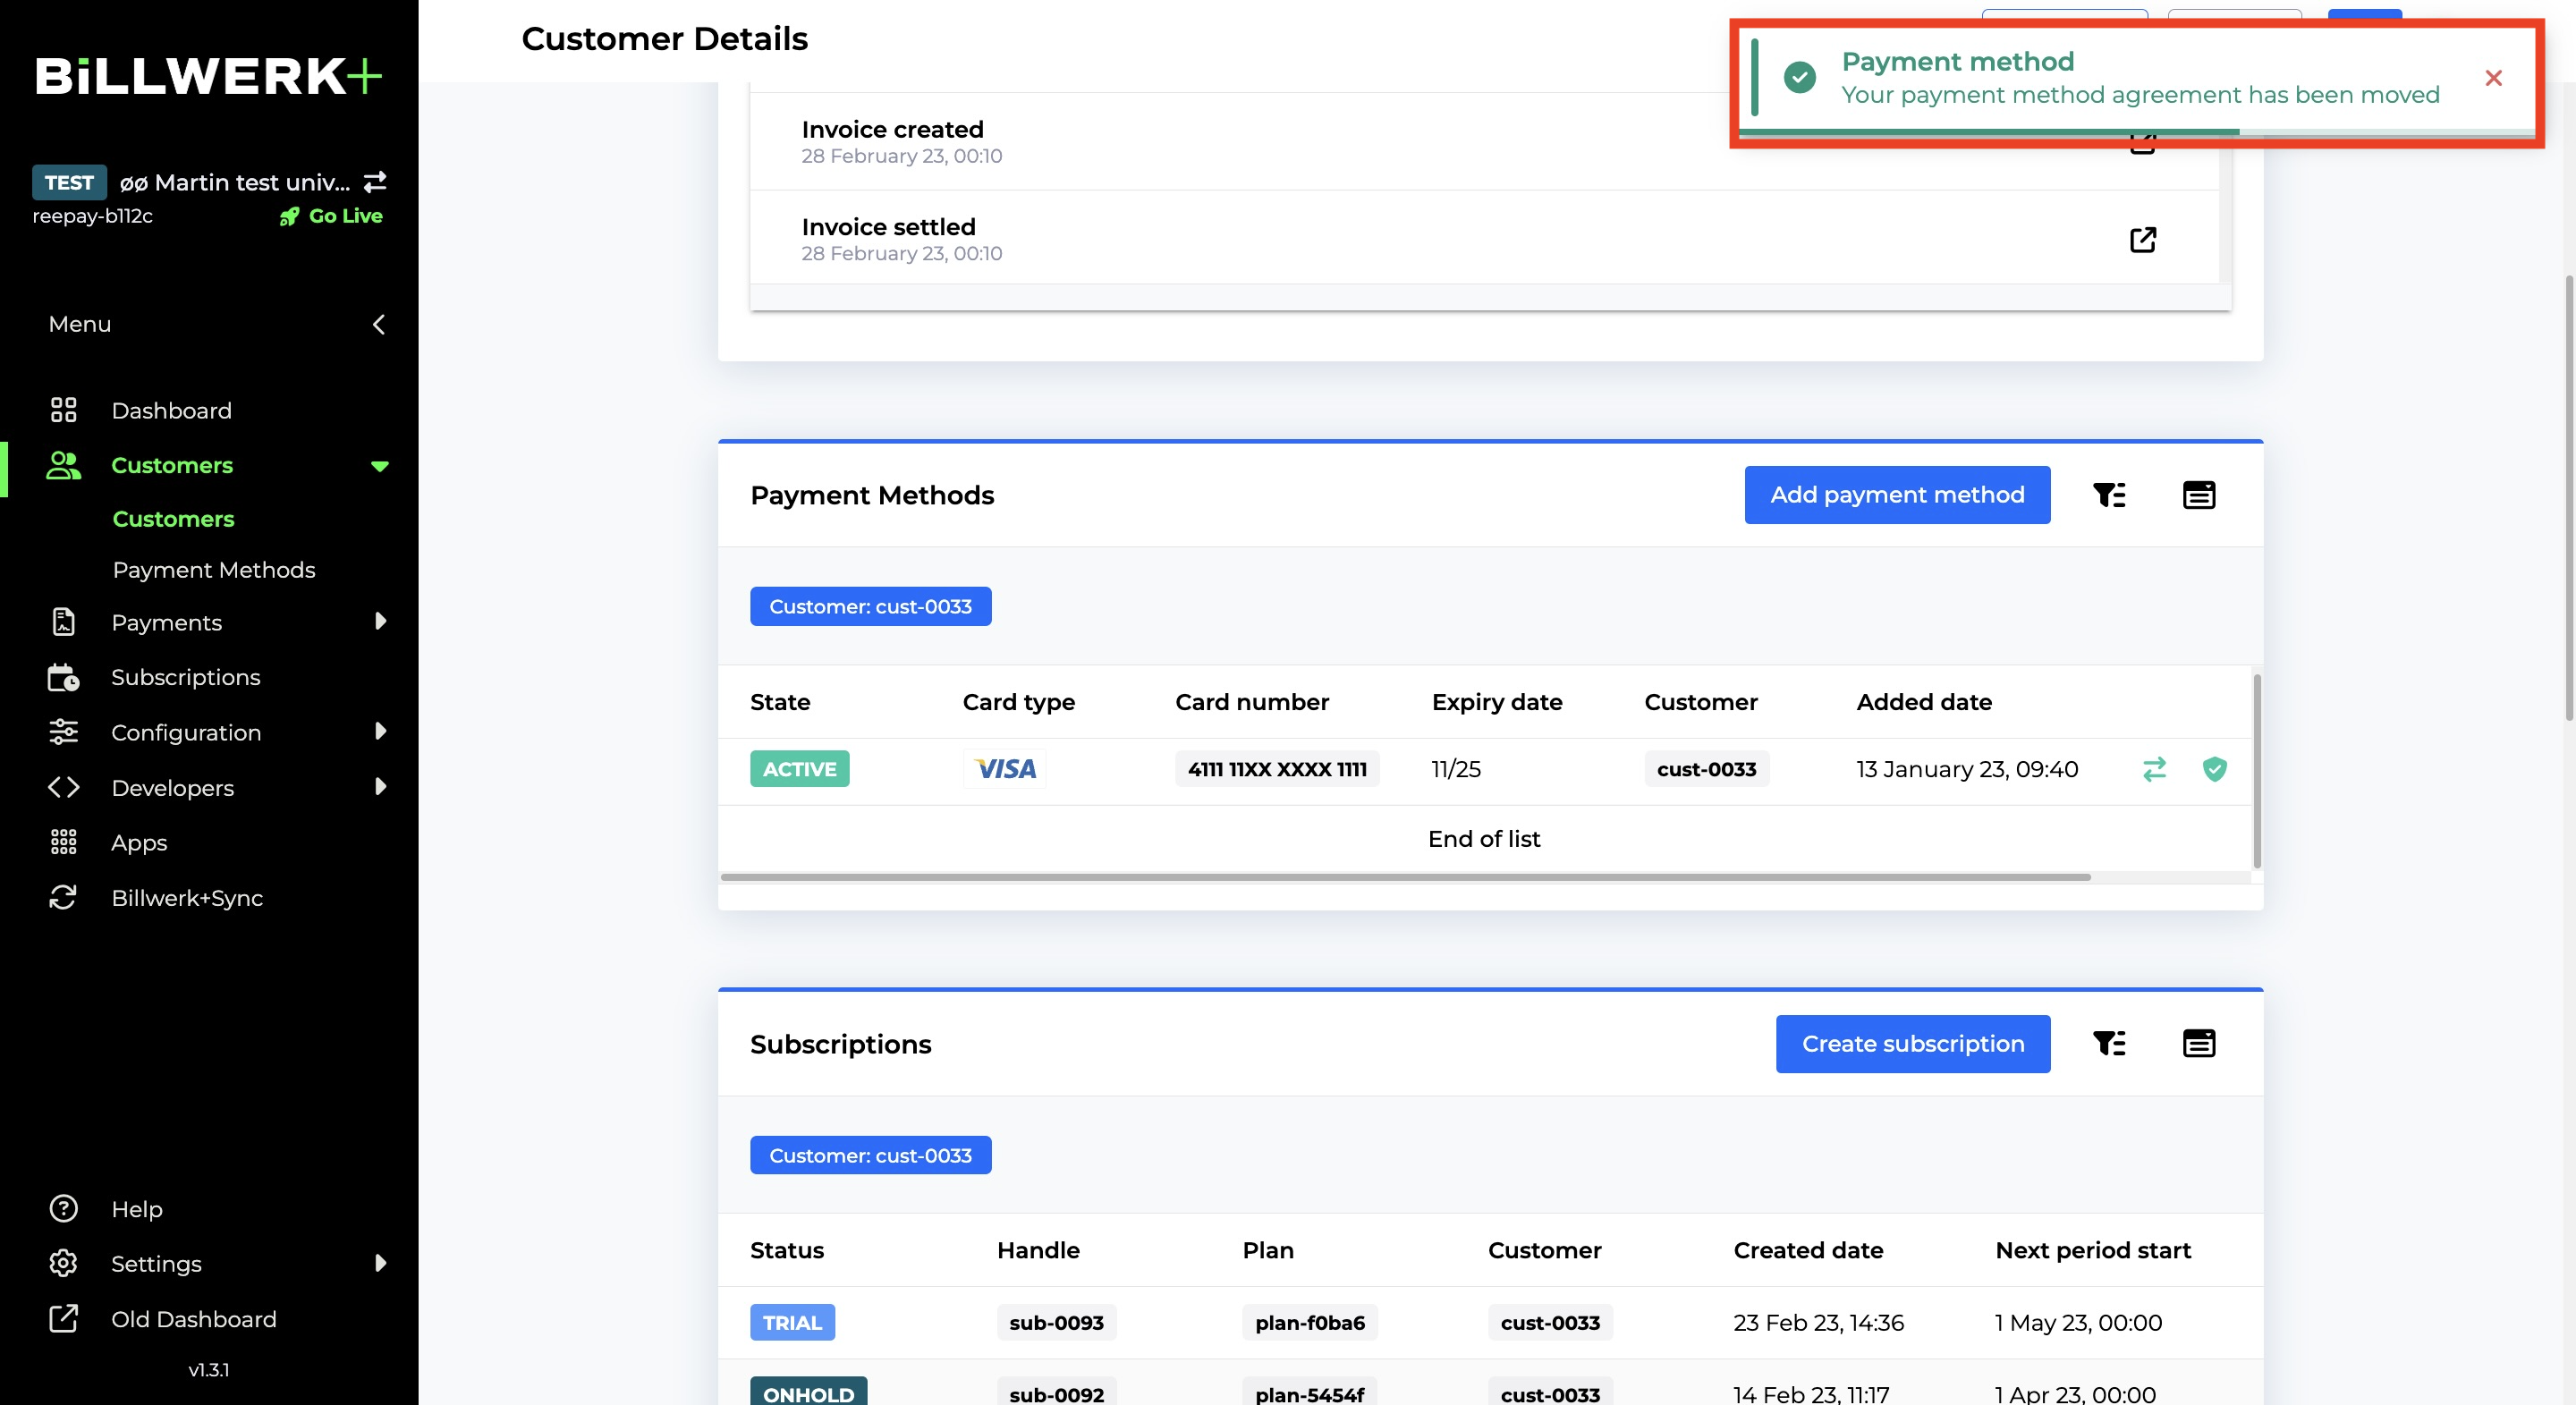2576x1405 pixels.
Task: Click the ACTIVE state badge
Action: click(x=800, y=769)
